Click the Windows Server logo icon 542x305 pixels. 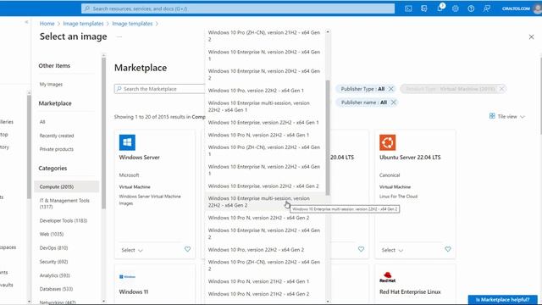tap(127, 142)
